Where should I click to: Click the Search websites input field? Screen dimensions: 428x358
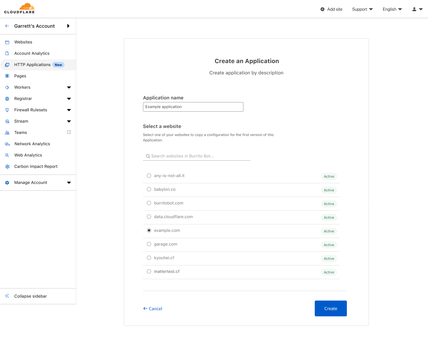pos(197,156)
